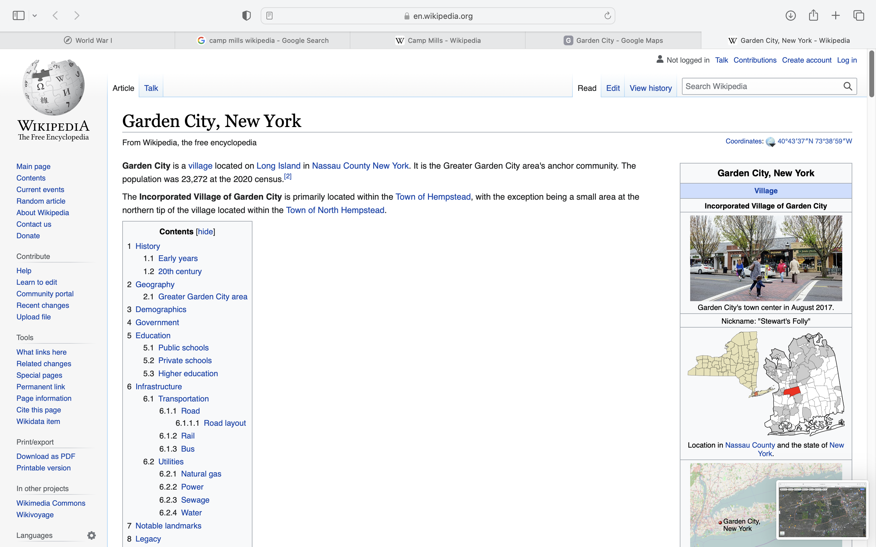Click the Town of Hempstead link

pyautogui.click(x=433, y=197)
